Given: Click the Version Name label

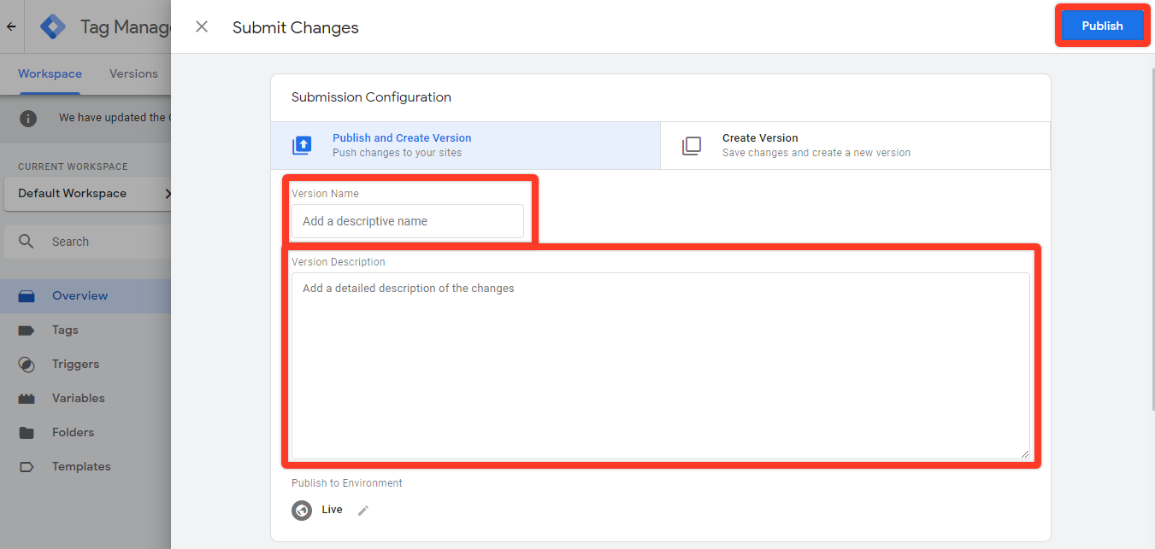Looking at the screenshot, I should 325,194.
